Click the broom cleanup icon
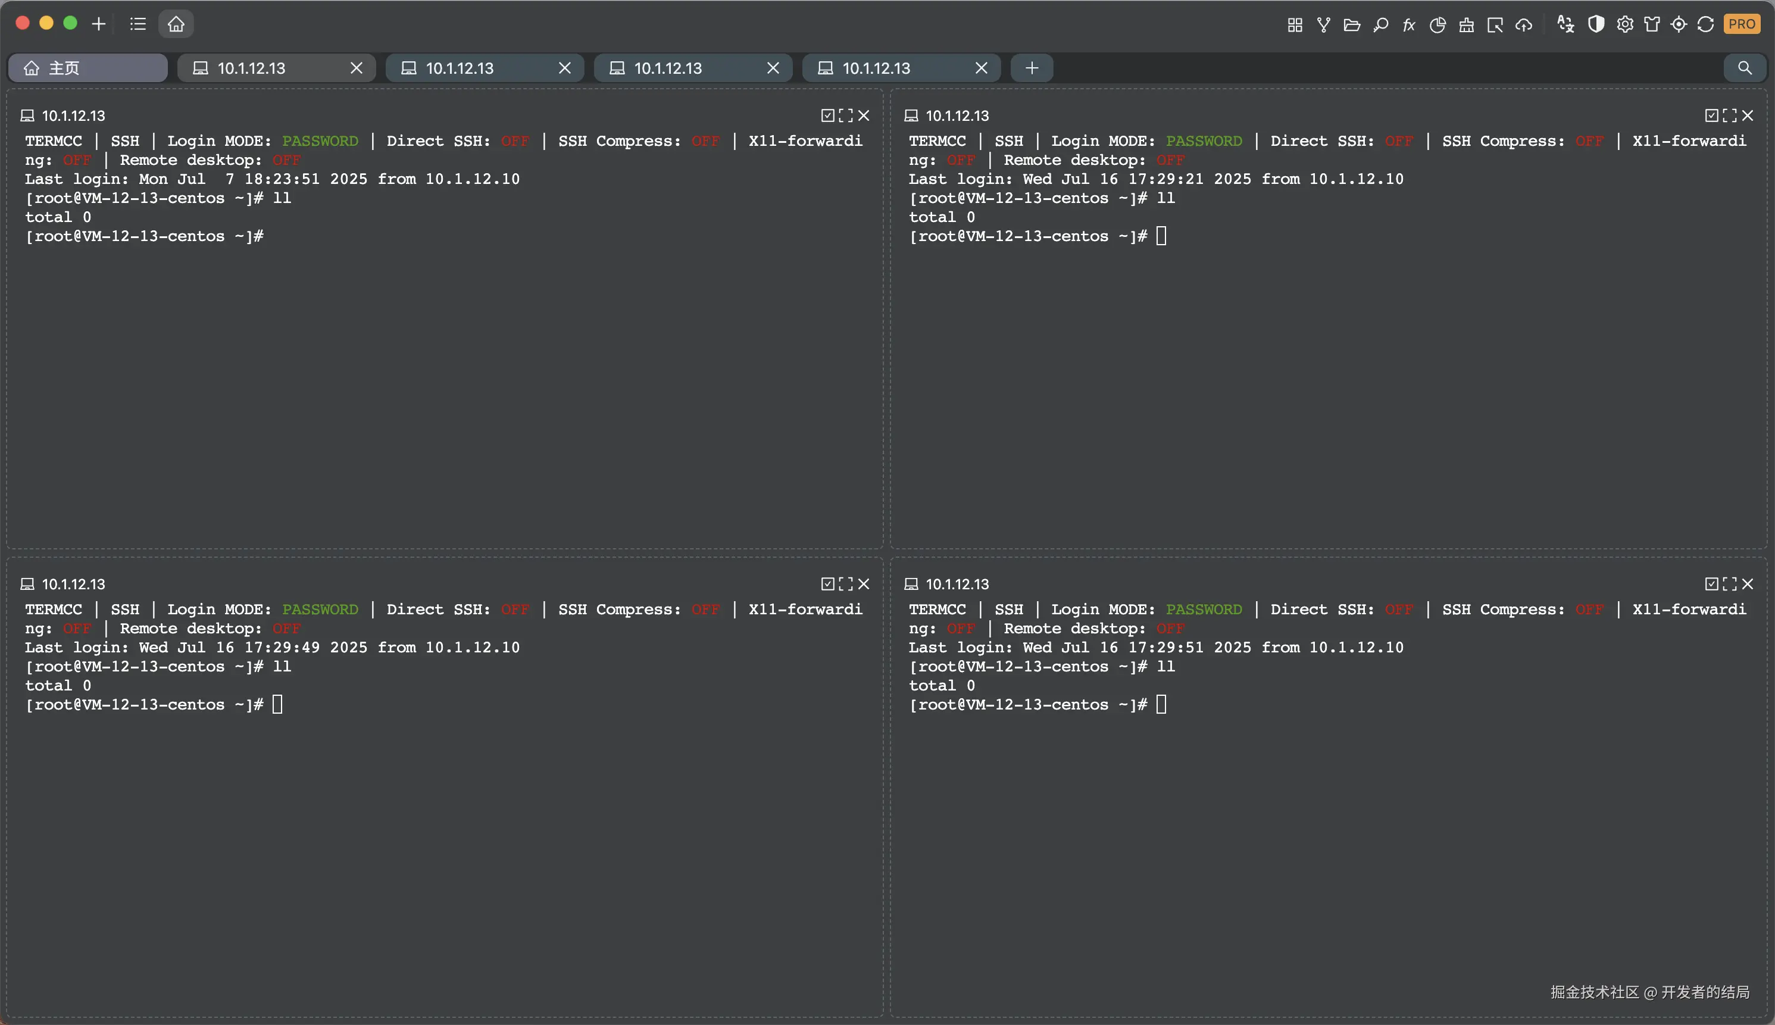The image size is (1775, 1025). click(x=1466, y=24)
